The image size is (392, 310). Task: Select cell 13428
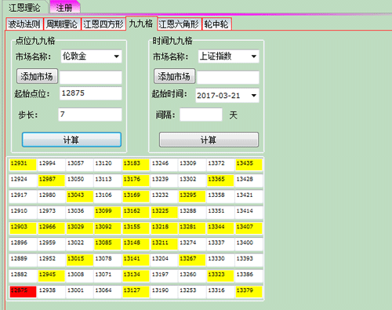coord(249,181)
